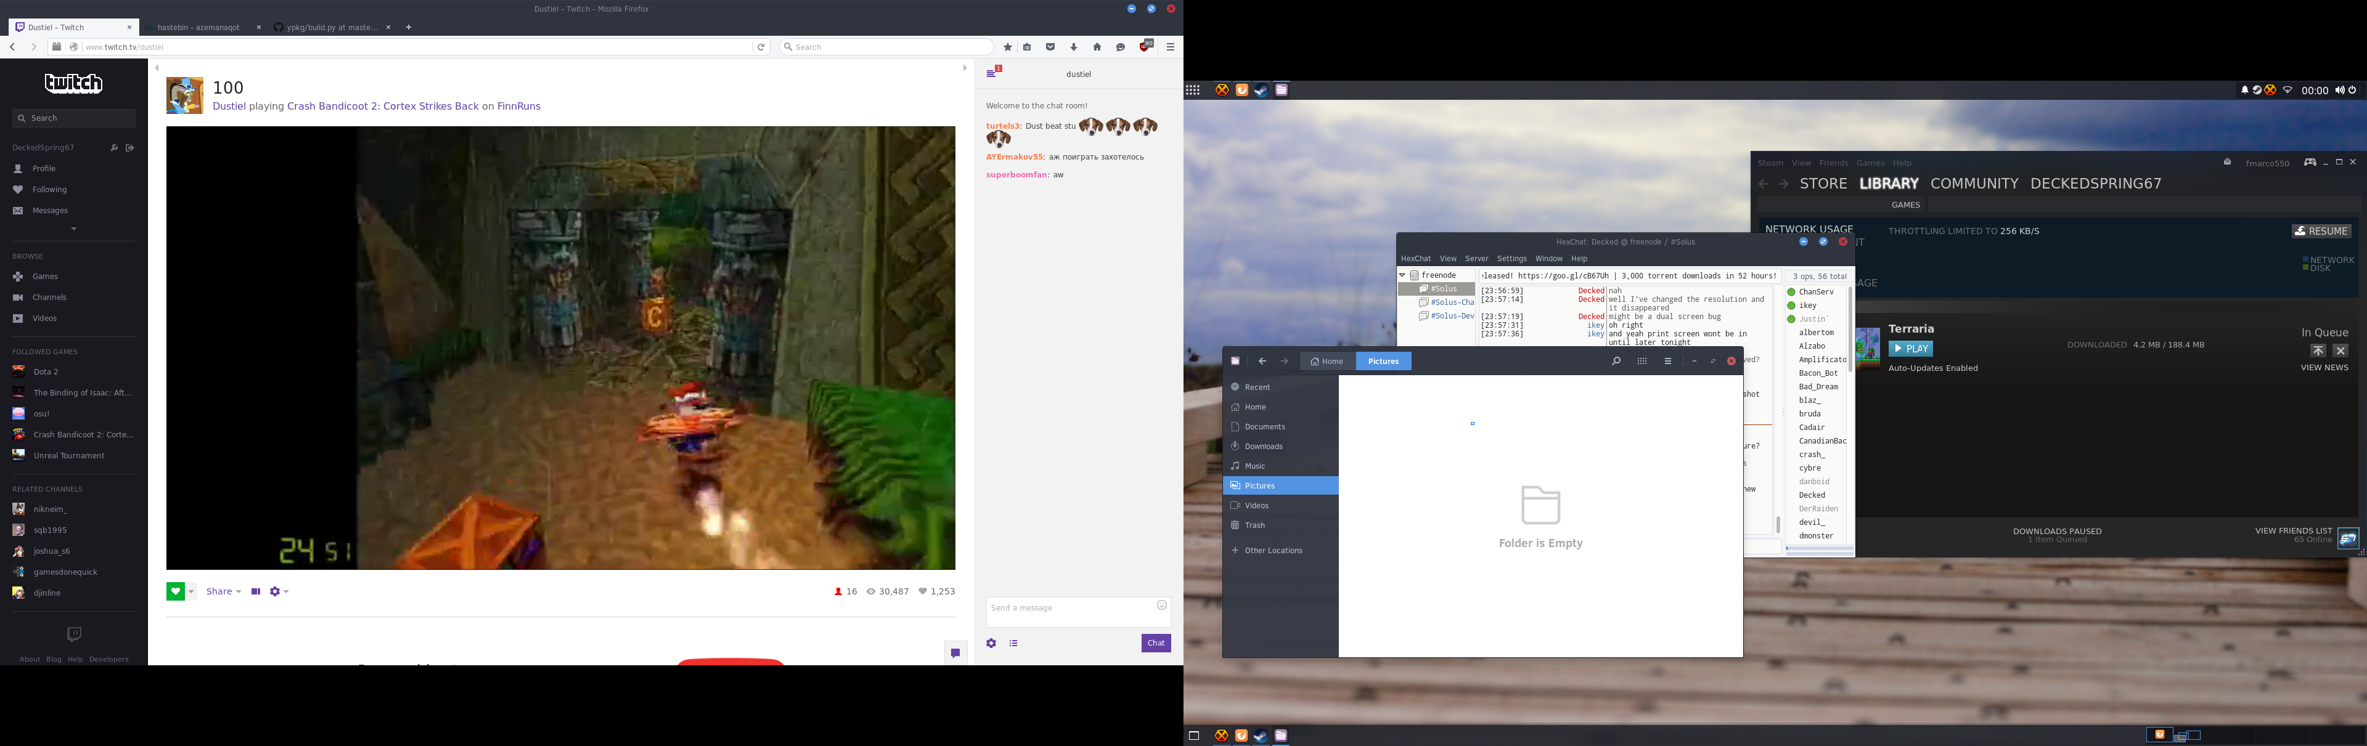Open Steam Friends menu

1833,163
